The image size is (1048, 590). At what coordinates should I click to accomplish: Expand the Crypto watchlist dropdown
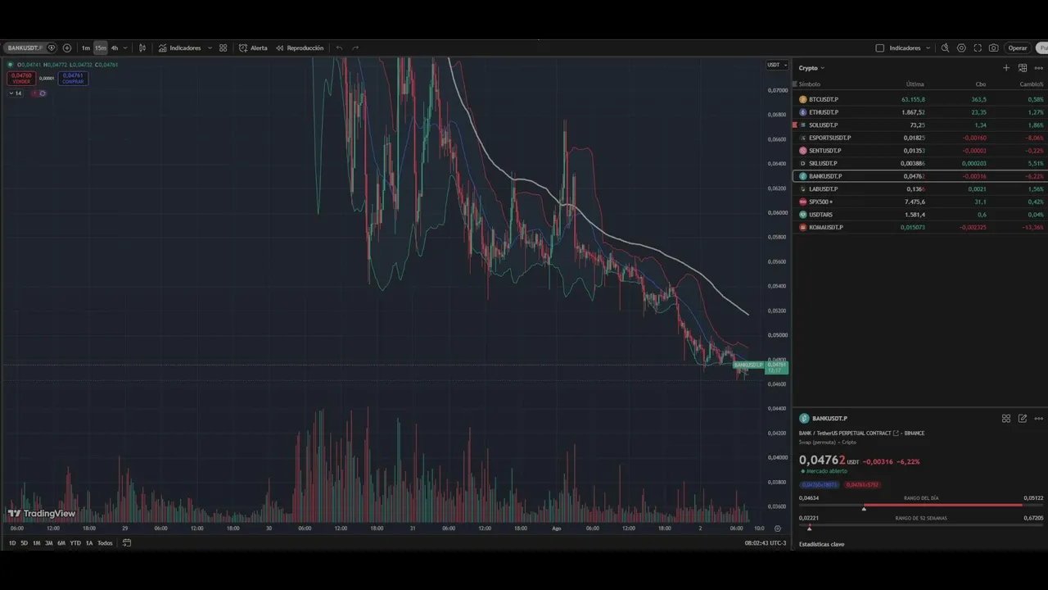811,68
